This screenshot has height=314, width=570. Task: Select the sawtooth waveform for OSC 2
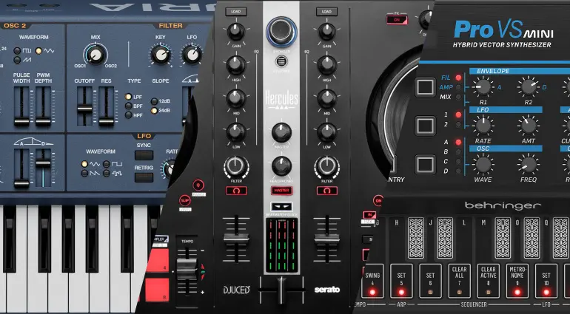click(x=17, y=60)
